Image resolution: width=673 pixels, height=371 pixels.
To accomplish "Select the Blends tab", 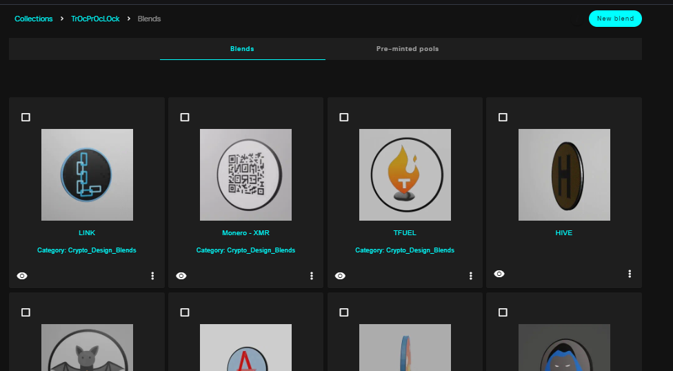I will [243, 49].
